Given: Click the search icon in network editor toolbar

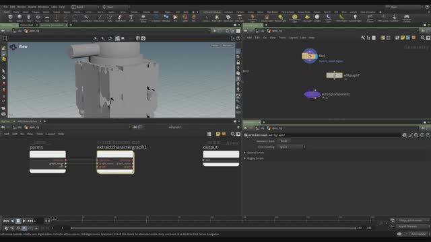Looking at the screenshot, I should pyautogui.click(x=423, y=38).
